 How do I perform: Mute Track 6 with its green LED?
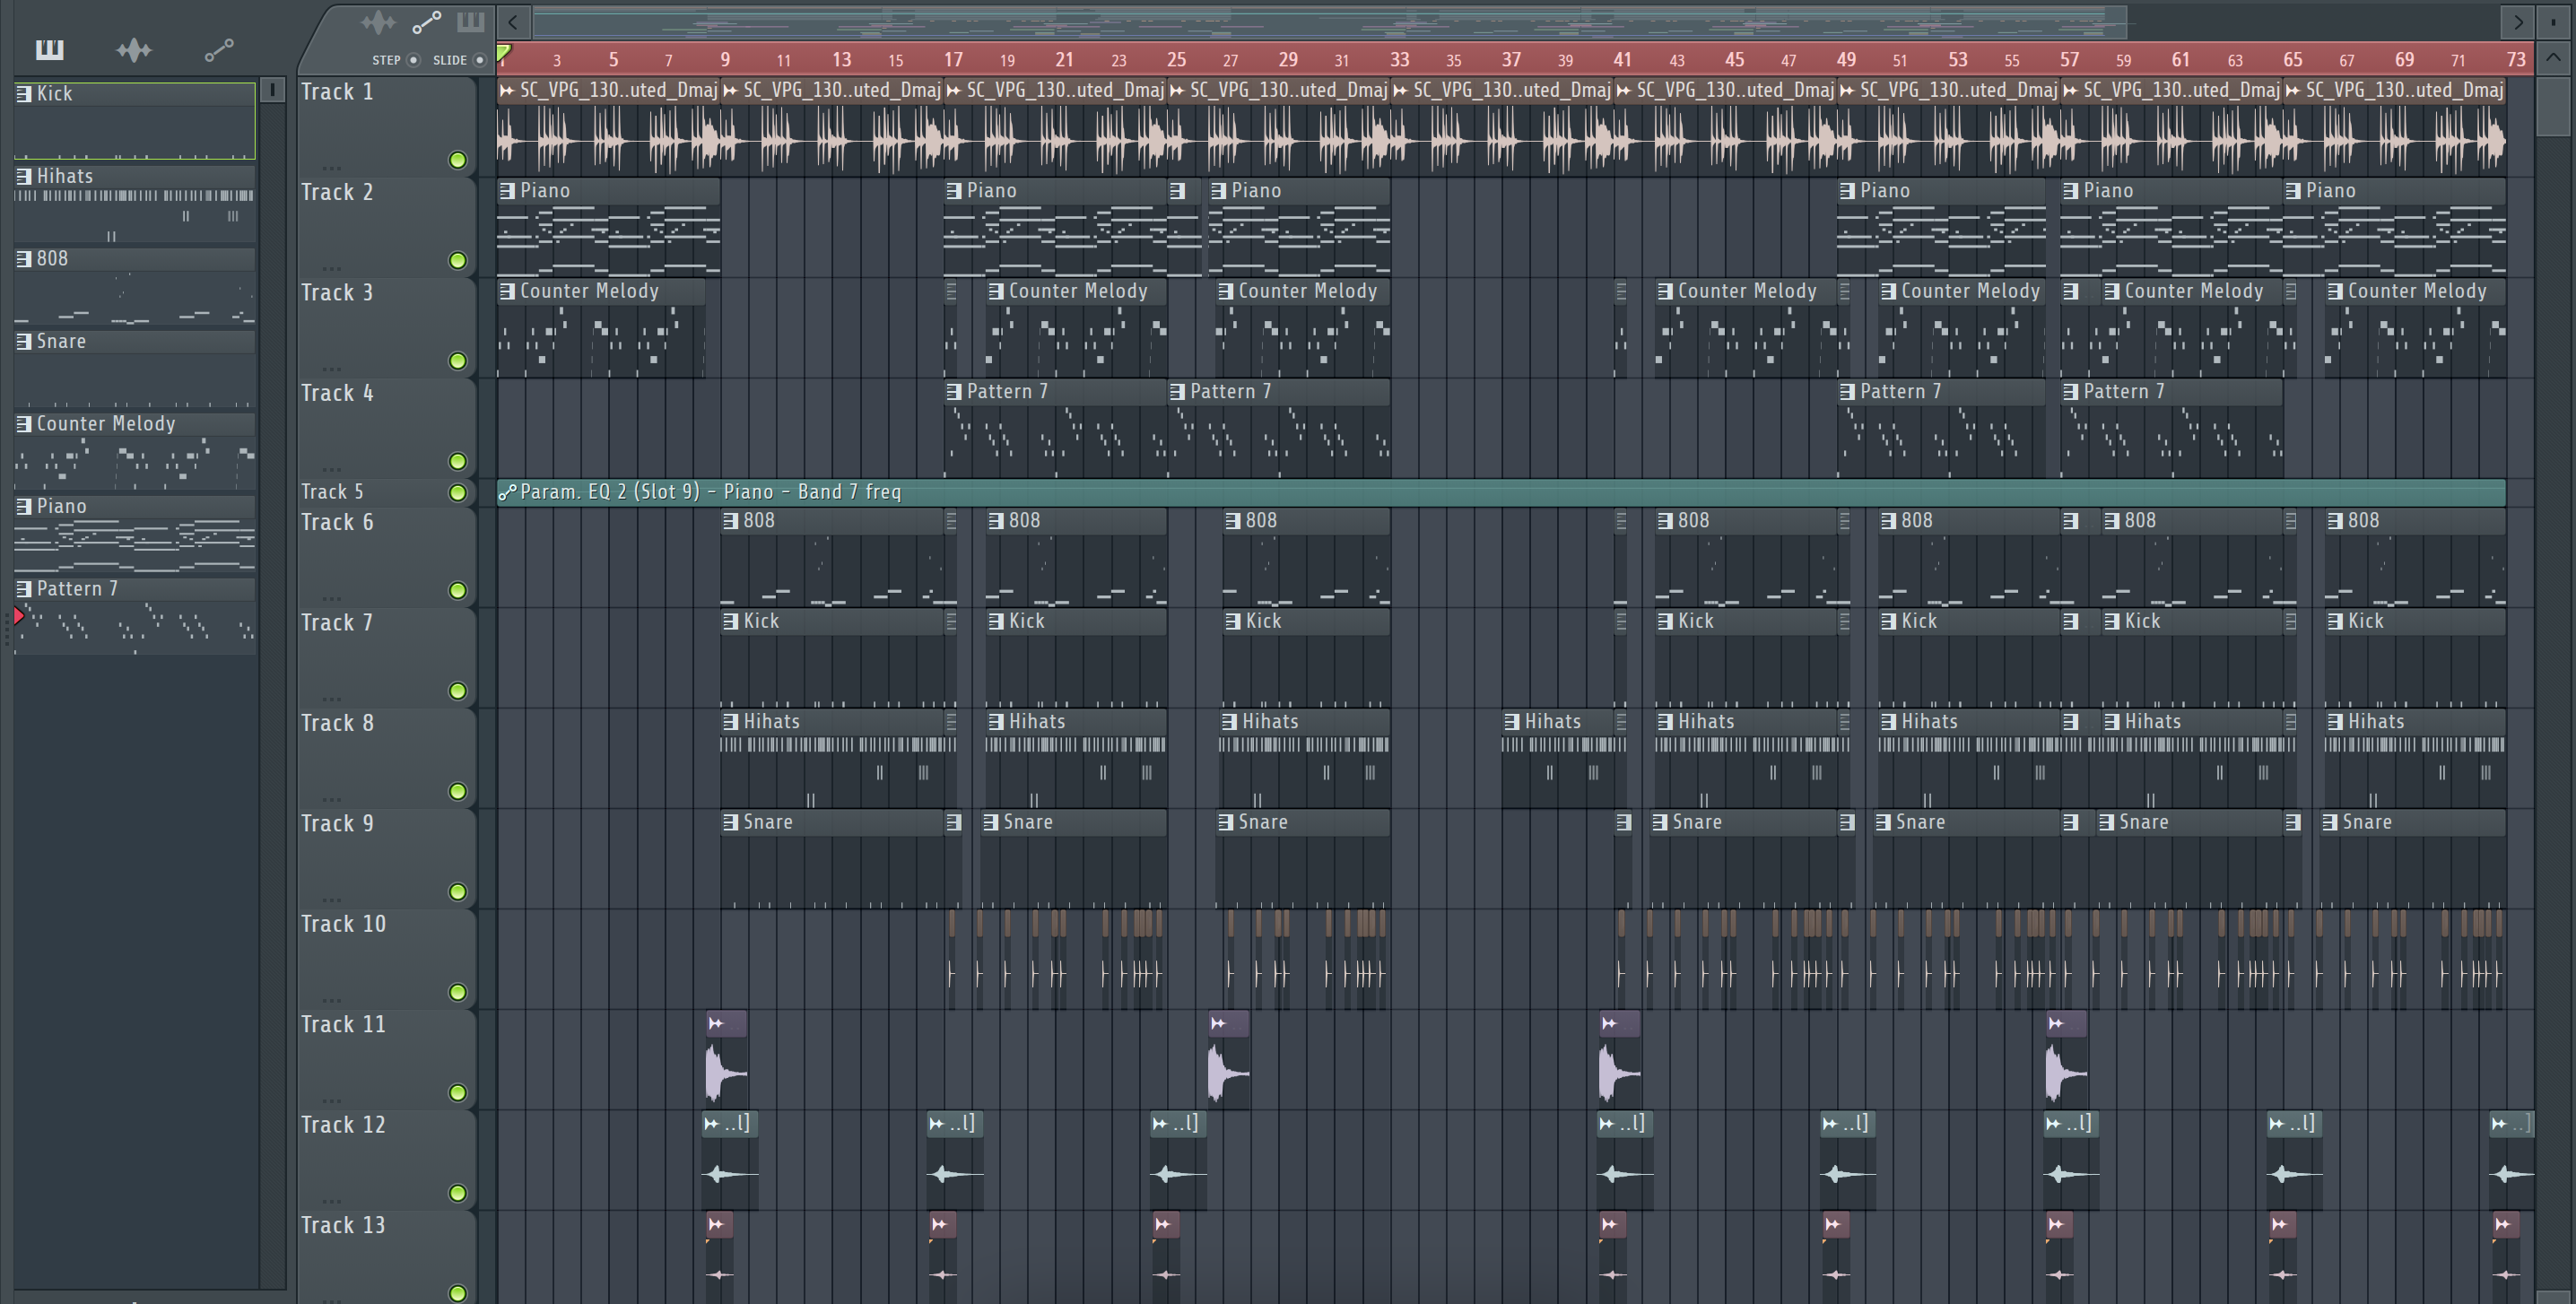pos(458,590)
